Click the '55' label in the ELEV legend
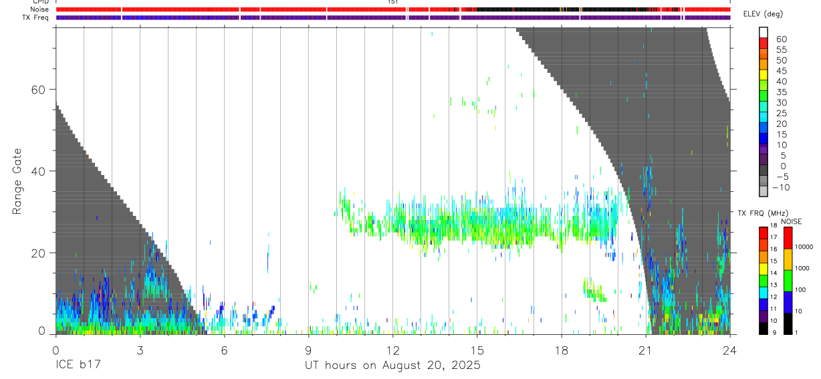 point(781,50)
